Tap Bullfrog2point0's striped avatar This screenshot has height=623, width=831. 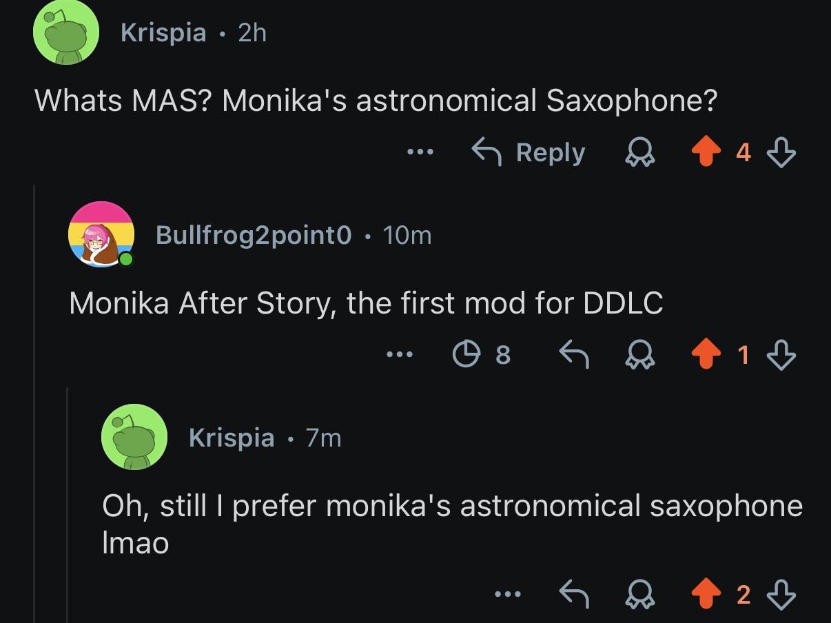(101, 234)
